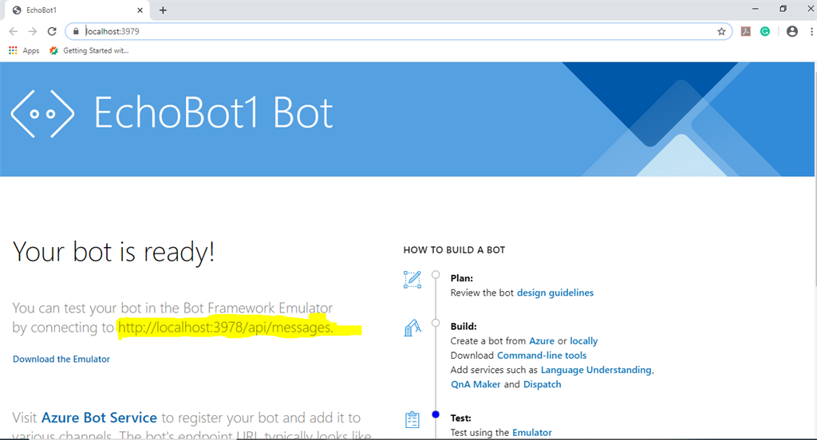The width and height of the screenshot is (817, 440).
Task: Open the Grammarly extension icon
Action: pyautogui.click(x=765, y=31)
